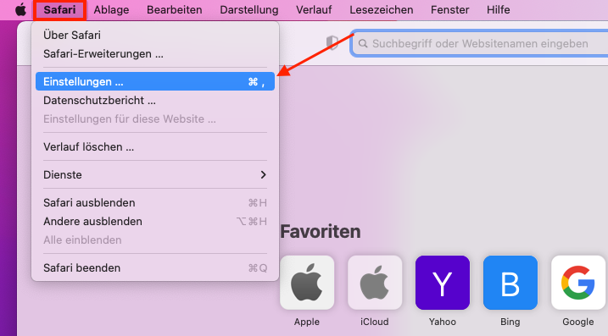Click the search magnifier icon in address bar

pyautogui.click(x=363, y=43)
